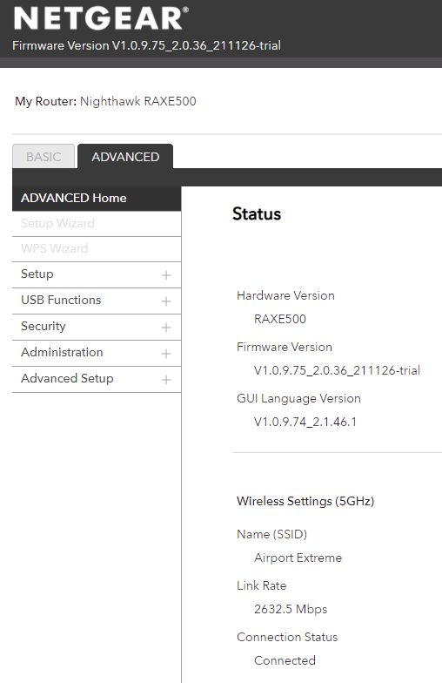Click firmware value V1.0.9.75_2.0.36_211126-trial in Status
This screenshot has height=683, width=442.
338,370
